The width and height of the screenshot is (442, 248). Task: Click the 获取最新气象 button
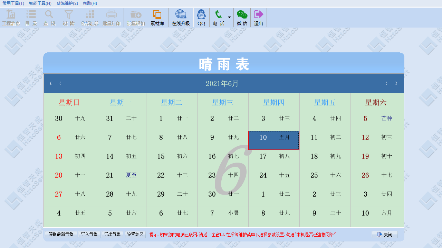[61, 234]
